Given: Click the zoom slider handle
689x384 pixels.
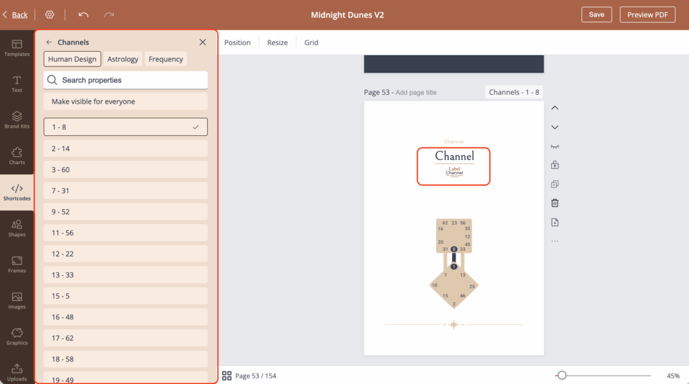Looking at the screenshot, I should coord(562,375).
